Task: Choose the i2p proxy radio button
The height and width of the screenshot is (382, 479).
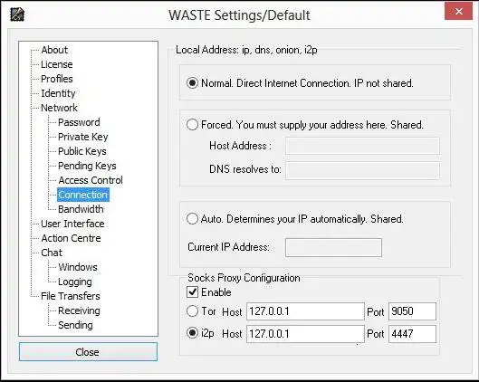Action: 192,333
